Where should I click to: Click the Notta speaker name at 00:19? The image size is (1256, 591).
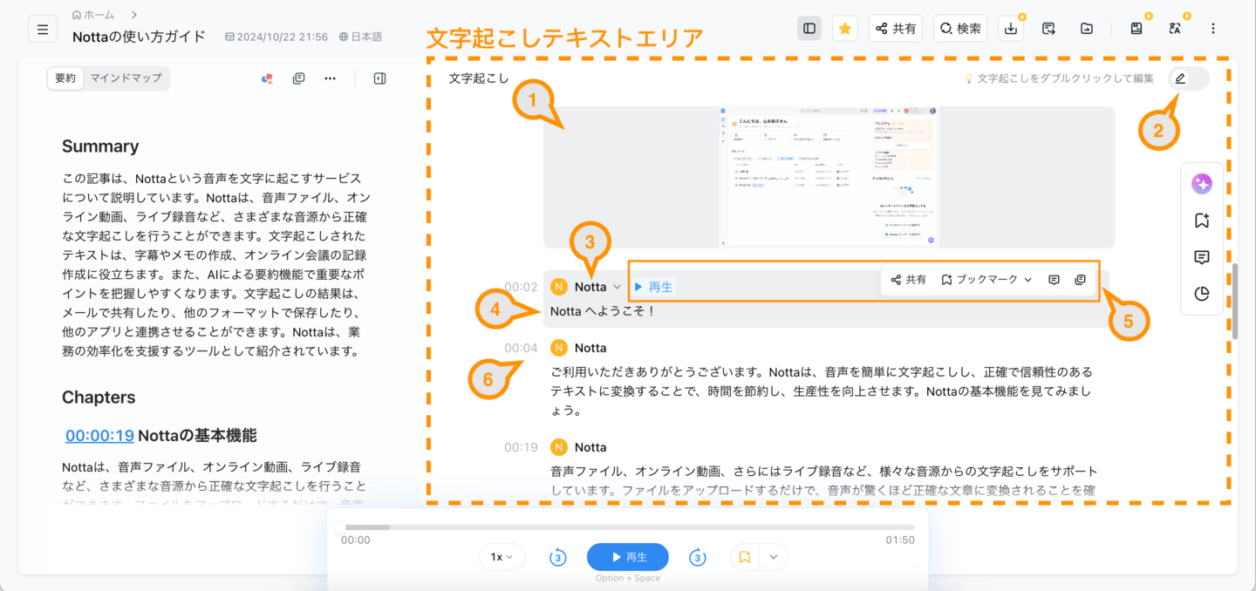[590, 447]
